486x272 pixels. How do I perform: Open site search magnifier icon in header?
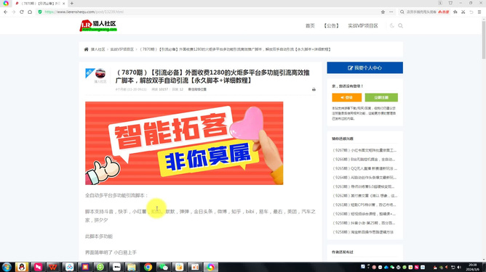point(400,25)
